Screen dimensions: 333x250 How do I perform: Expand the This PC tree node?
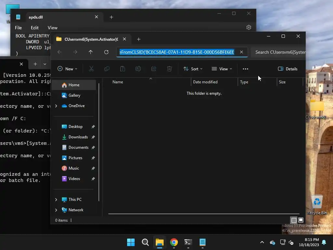(x=56, y=200)
